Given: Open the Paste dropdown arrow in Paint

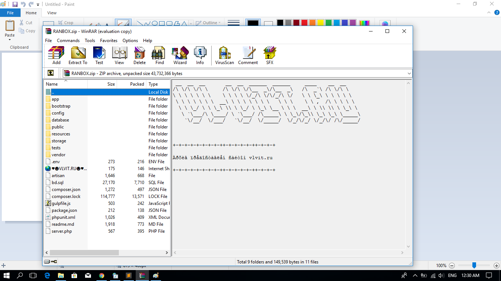Looking at the screenshot, I should point(10,40).
